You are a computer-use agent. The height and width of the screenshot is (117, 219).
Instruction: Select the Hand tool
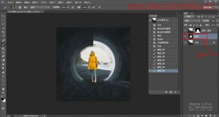tap(3, 89)
